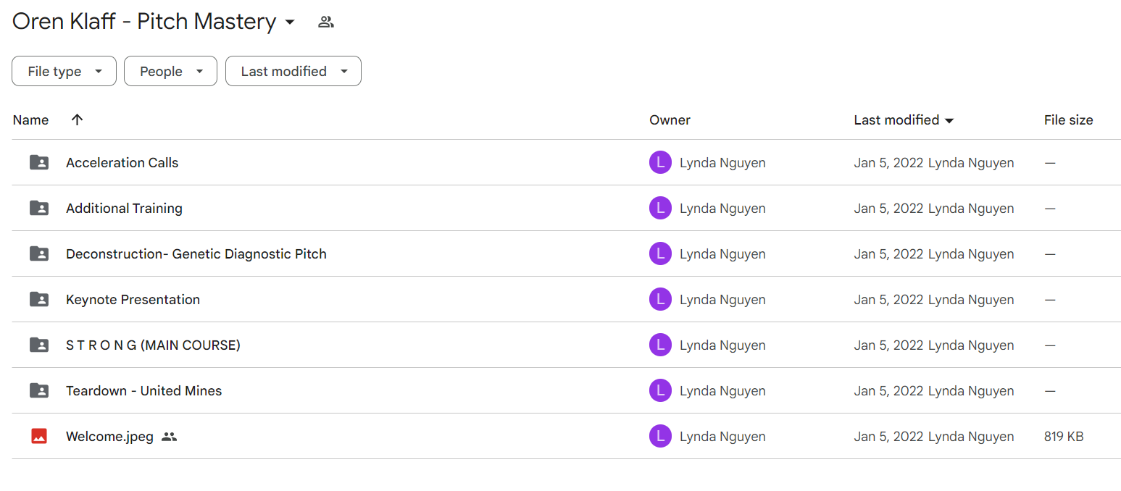Click Jan 5, 2022 date in Additional Training row
This screenshot has width=1121, height=491.
coord(888,209)
